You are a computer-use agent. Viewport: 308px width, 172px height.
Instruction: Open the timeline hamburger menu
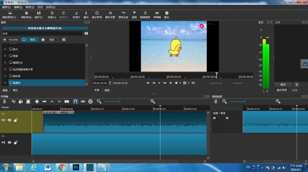click(x=4, y=101)
